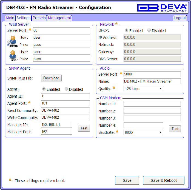The height and width of the screenshot is (190, 191).
Task: Click the Manager Port field
Action: (x=56, y=132)
